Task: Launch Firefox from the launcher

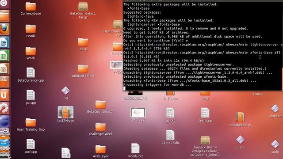Action: (4, 29)
